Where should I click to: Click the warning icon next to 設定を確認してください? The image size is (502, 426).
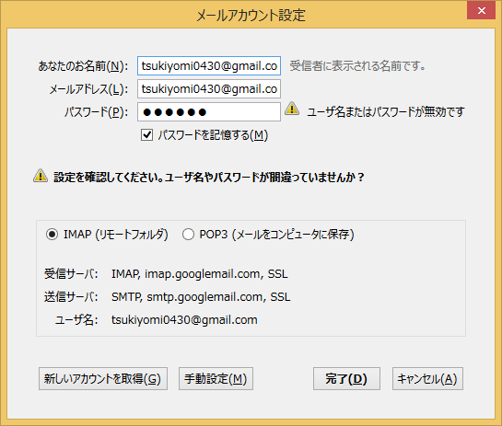click(41, 176)
